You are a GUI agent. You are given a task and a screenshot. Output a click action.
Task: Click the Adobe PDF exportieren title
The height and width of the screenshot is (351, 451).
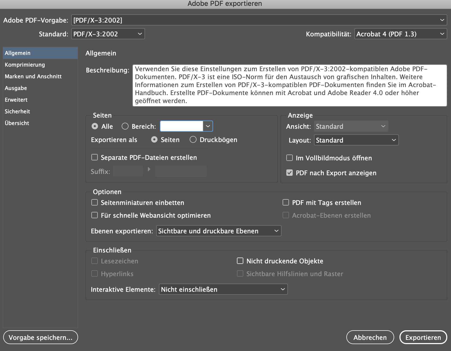click(225, 4)
